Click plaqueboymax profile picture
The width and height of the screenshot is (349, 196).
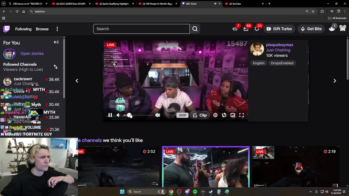pos(257,49)
